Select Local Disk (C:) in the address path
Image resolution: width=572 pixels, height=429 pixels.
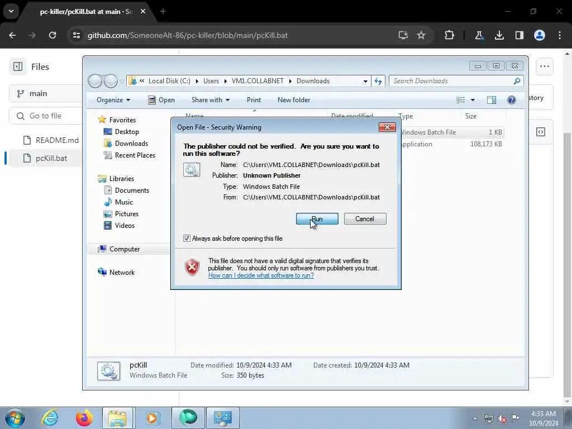tap(169, 81)
